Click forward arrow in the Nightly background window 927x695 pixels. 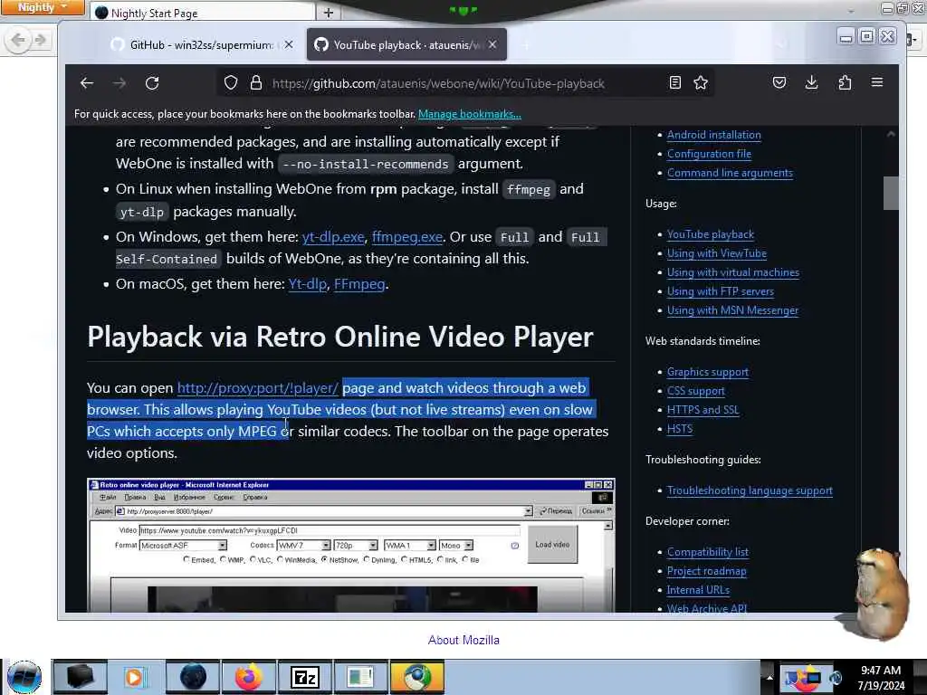(x=40, y=40)
